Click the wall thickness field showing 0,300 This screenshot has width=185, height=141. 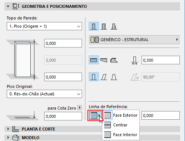click(x=161, y=60)
